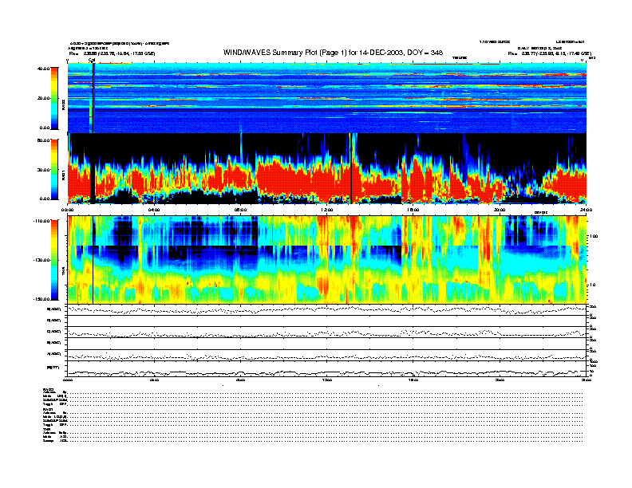Click the 10 label on TNR right axis
The width and height of the screenshot is (632, 488).
(x=593, y=285)
